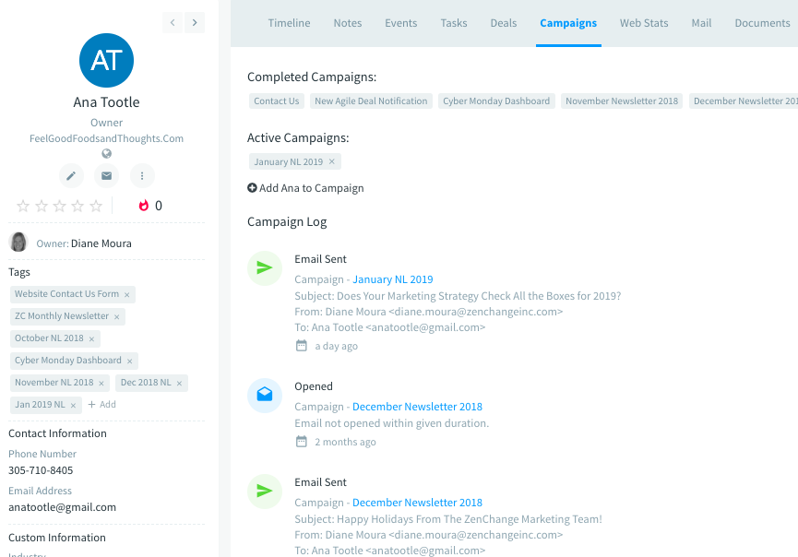Click the edit pencil icon
This screenshot has width=798, height=557.
click(71, 176)
